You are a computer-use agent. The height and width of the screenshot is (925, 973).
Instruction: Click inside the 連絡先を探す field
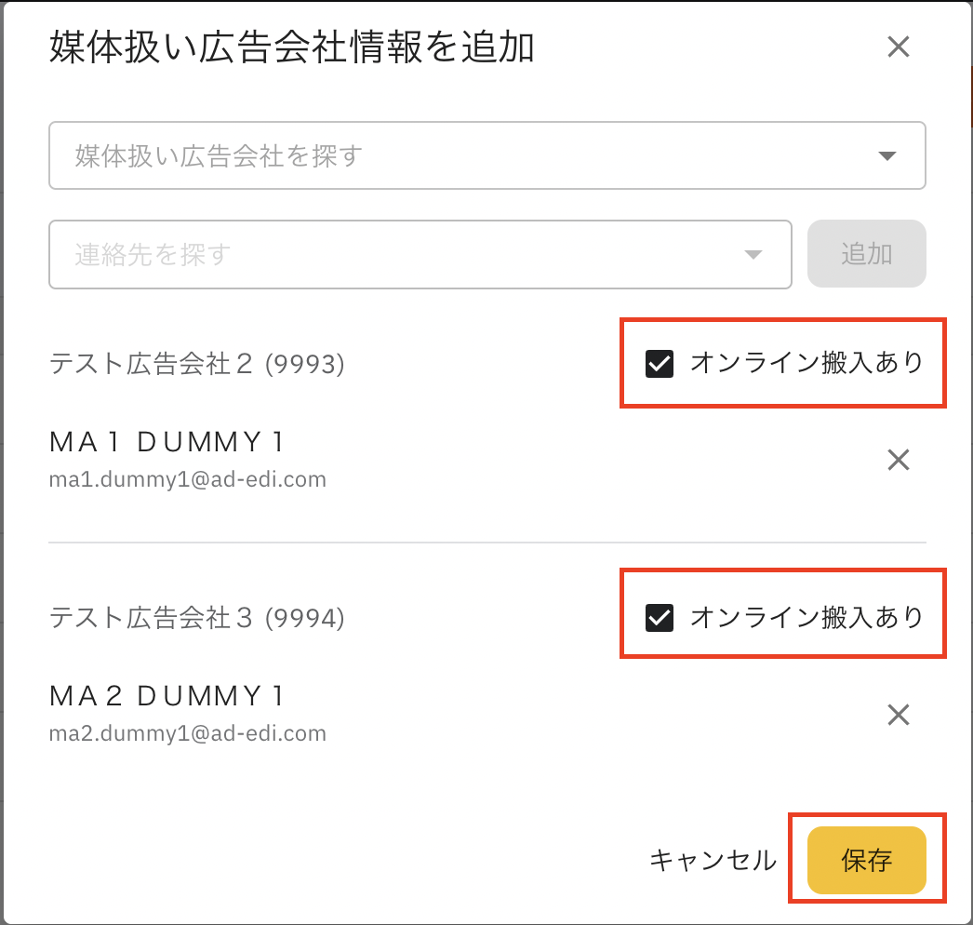point(391,254)
